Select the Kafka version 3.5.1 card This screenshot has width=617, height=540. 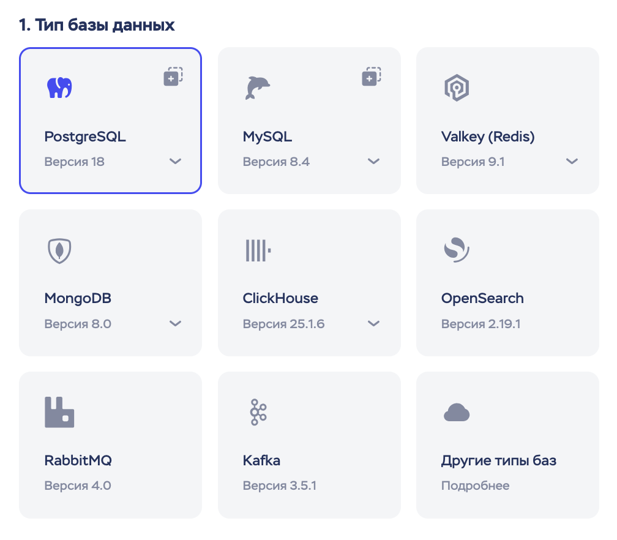click(309, 444)
